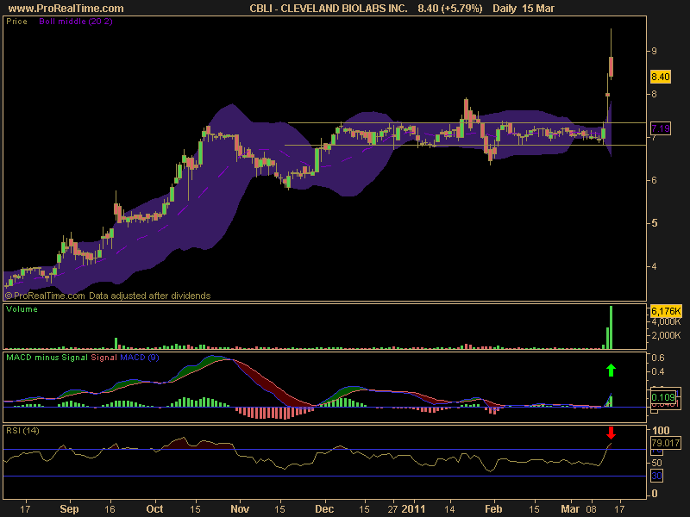The image size is (690, 517).
Task: Click the 0.109 MACD value tag
Action: (x=662, y=397)
